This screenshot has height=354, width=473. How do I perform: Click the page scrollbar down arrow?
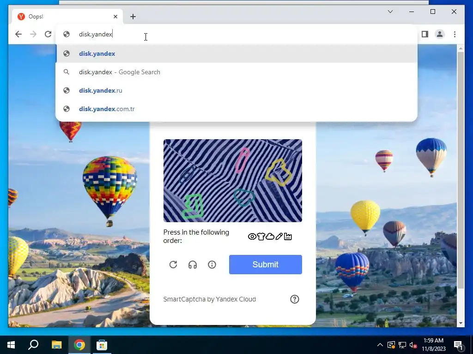pyautogui.click(x=461, y=323)
